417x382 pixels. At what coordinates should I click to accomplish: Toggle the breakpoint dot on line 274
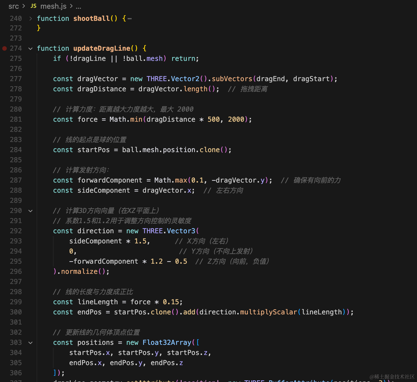[5, 48]
